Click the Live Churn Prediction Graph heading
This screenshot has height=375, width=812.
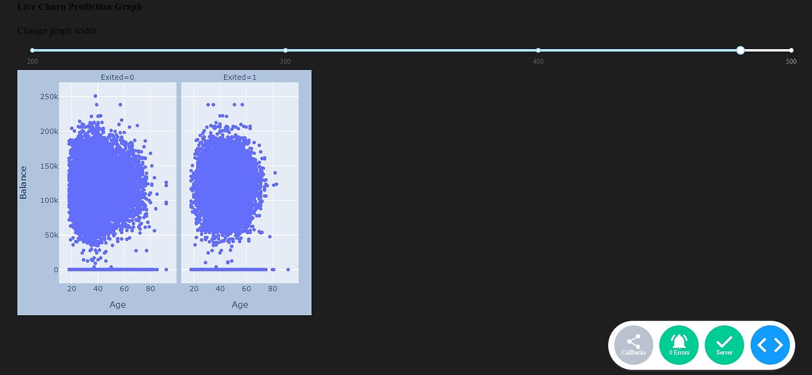click(x=80, y=7)
